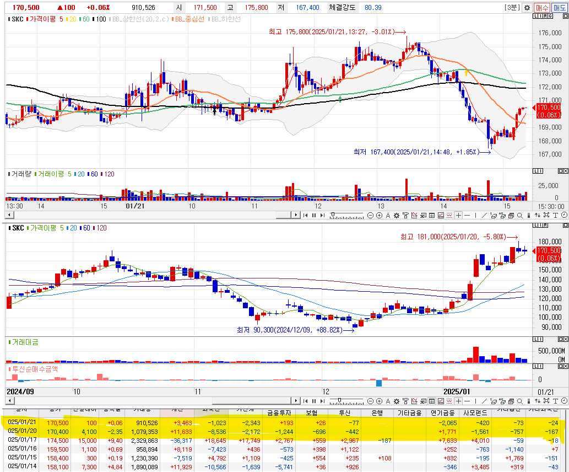The width and height of the screenshot is (569, 472).
Task: Click 연기금등 column header in table
Action: coord(443,413)
